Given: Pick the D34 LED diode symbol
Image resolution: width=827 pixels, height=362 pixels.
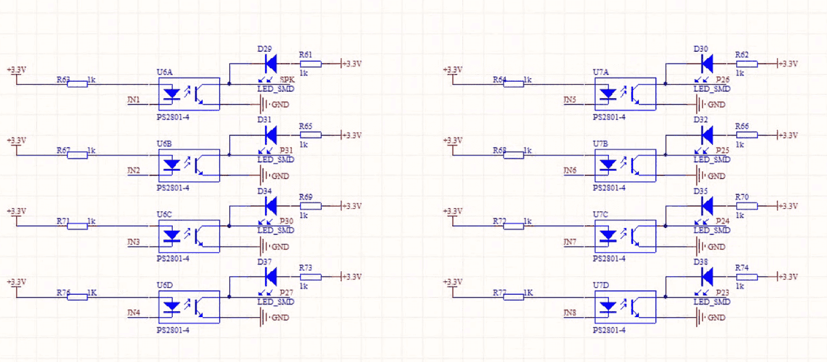Looking at the screenshot, I should coord(271,206).
